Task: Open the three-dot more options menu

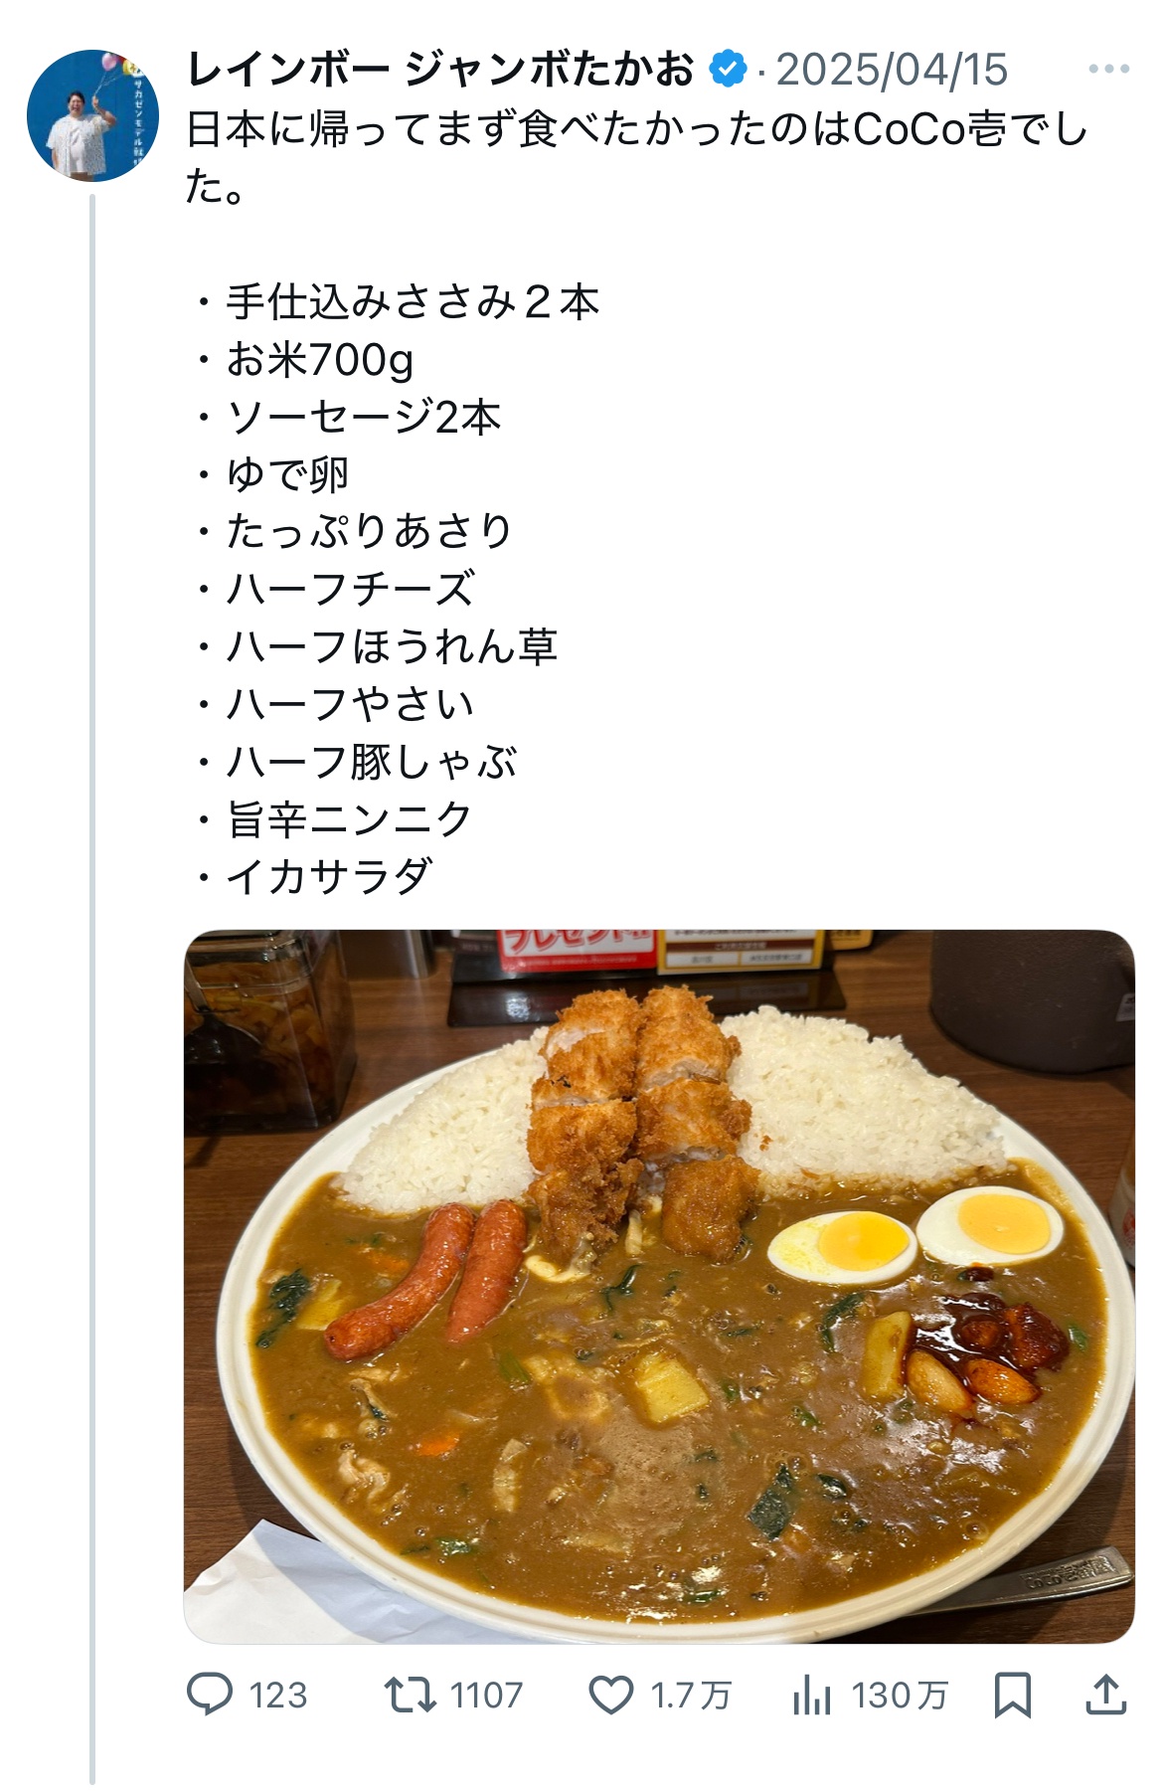Action: tap(1108, 69)
